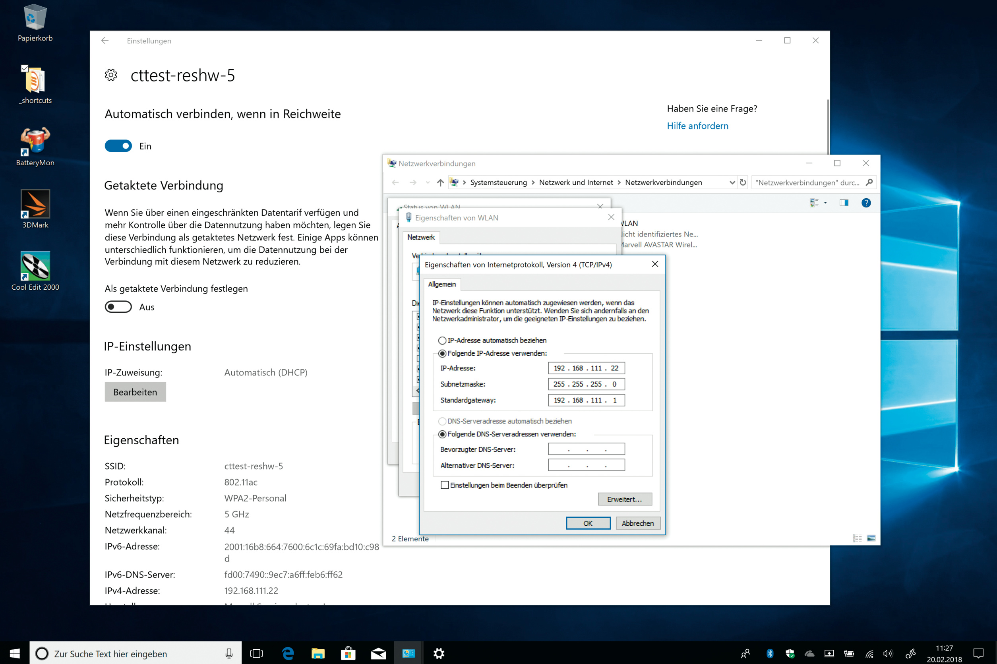
Task: Turn off automatic connect toggle
Action: pos(118,146)
